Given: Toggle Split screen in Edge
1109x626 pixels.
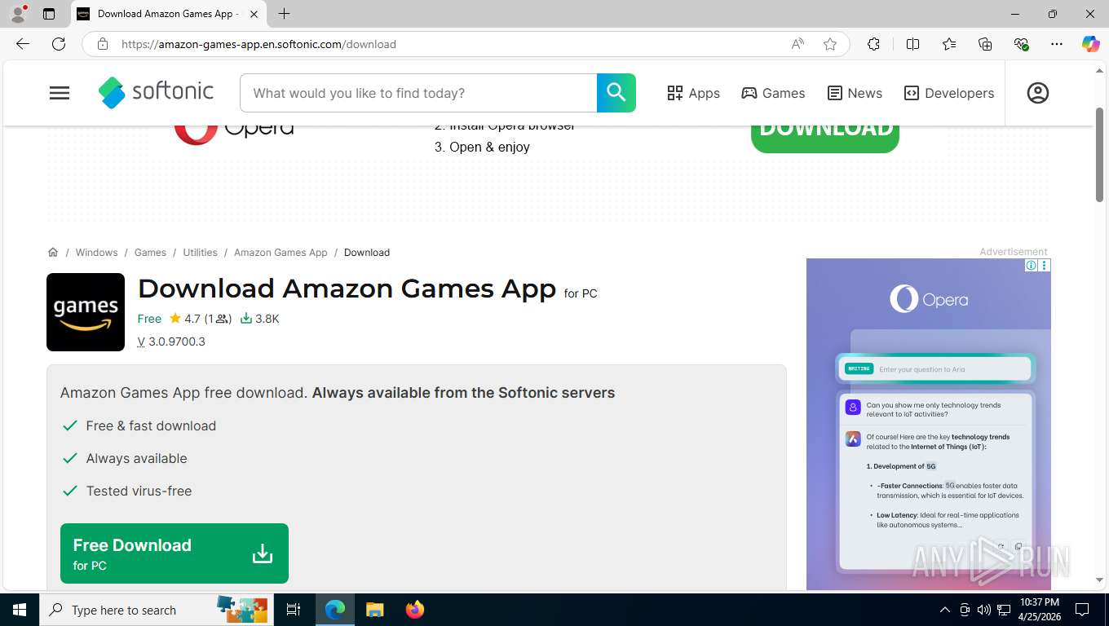Looking at the screenshot, I should pyautogui.click(x=913, y=44).
